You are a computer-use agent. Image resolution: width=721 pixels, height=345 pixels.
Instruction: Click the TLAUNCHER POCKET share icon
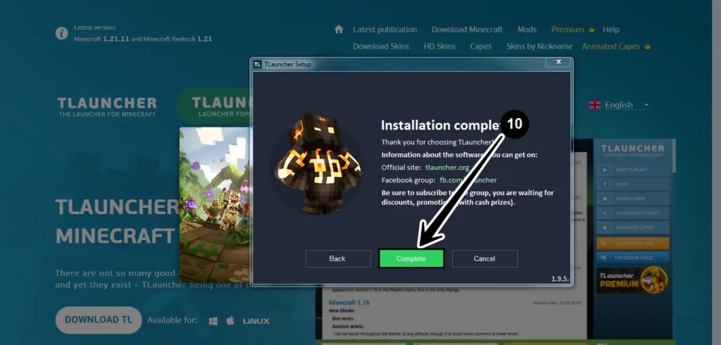coord(605,213)
